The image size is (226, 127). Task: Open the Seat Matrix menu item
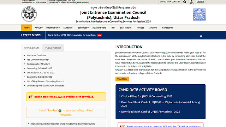click(126, 28)
